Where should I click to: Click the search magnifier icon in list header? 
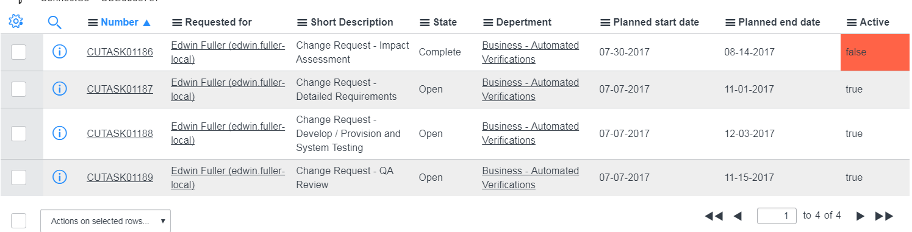point(55,23)
